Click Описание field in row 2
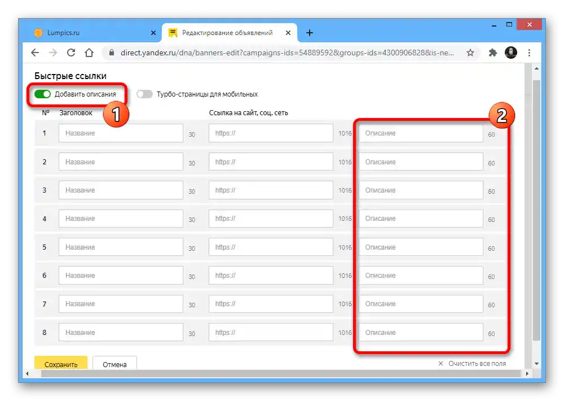Screen dimensions: 564x401 click(421, 162)
